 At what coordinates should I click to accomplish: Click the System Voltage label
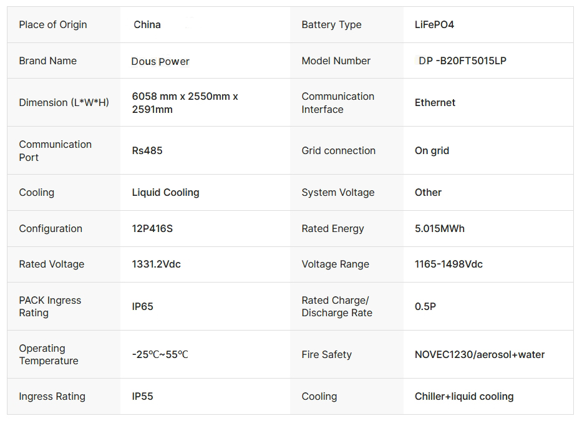[338, 192]
